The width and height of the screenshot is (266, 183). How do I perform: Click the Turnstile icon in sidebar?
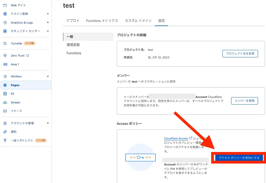(x=5, y=43)
